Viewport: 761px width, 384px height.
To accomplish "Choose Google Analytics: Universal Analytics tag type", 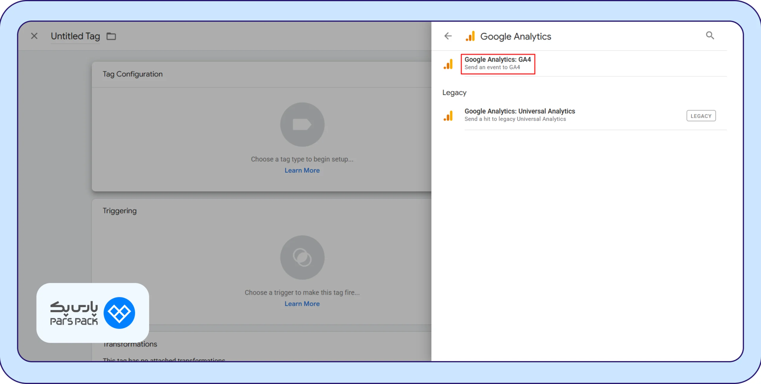I will 584,115.
